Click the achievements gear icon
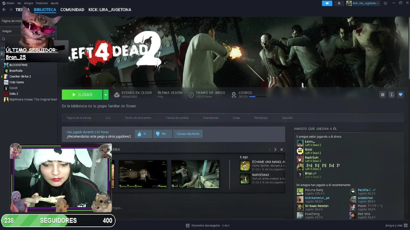410x230 pixels. point(234,95)
